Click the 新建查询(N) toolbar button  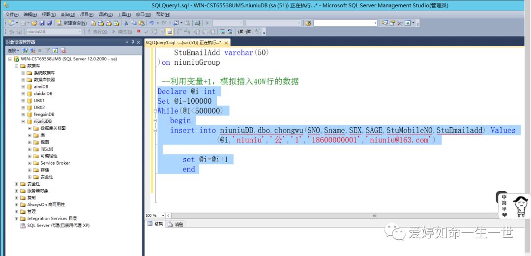click(x=71, y=23)
